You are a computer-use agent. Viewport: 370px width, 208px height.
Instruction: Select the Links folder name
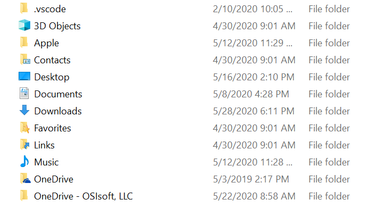pyautogui.click(x=44, y=145)
